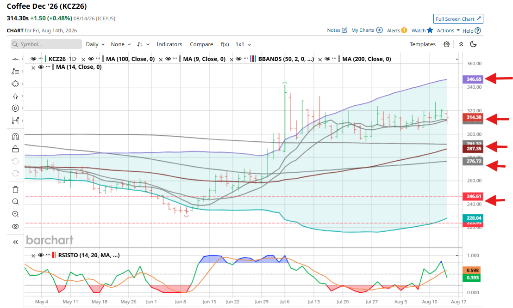Open the Templates menu
The width and height of the screenshot is (513, 308).
point(422,44)
